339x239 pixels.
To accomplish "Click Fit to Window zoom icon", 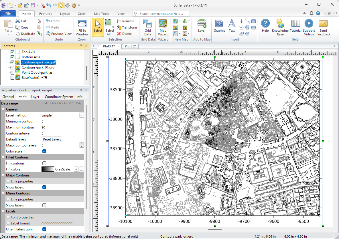I will 82,27.
